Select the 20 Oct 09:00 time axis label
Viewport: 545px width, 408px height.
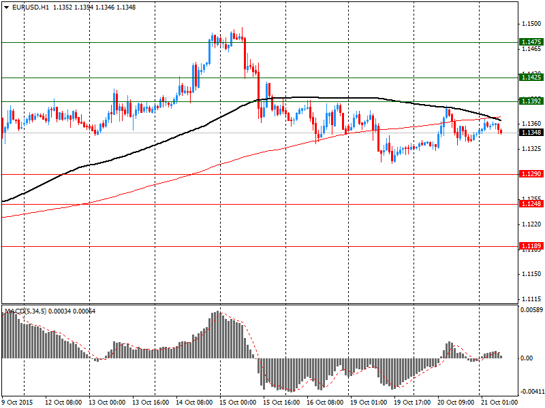[456, 402]
